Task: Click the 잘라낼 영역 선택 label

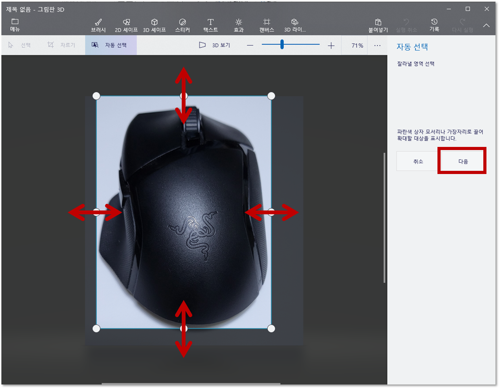Action: pos(416,64)
